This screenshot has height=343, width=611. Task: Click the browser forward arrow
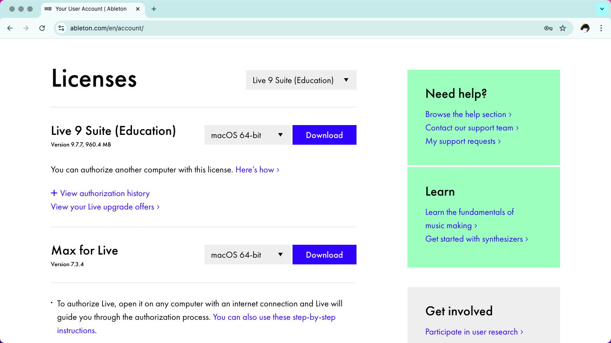point(26,28)
